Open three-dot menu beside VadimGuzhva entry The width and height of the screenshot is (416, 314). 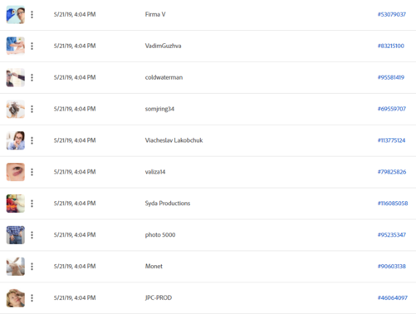[x=32, y=46]
